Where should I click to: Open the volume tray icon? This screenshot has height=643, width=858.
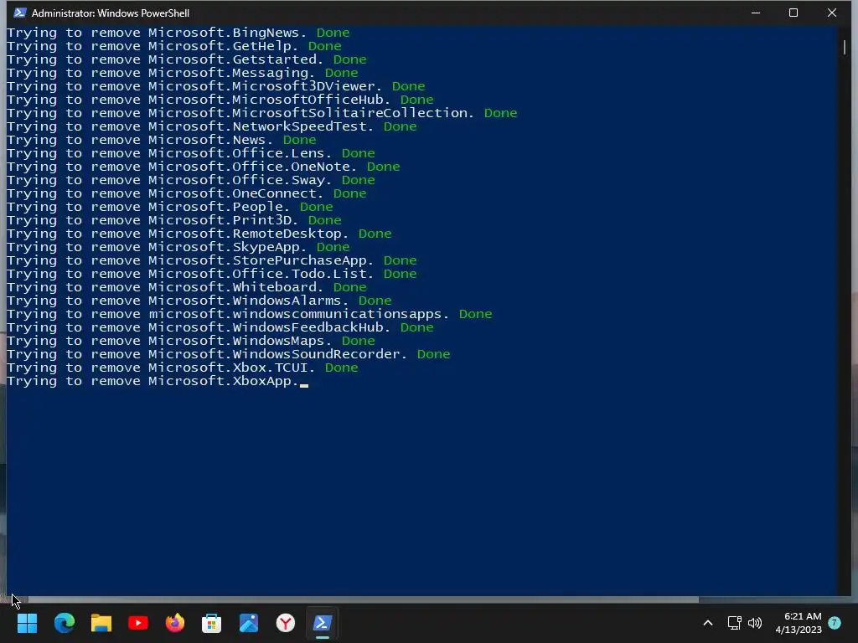(x=755, y=623)
